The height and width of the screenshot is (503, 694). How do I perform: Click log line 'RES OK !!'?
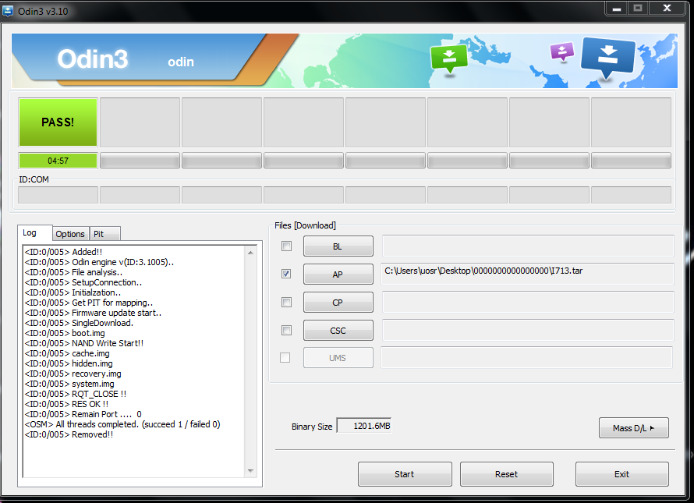point(66,404)
